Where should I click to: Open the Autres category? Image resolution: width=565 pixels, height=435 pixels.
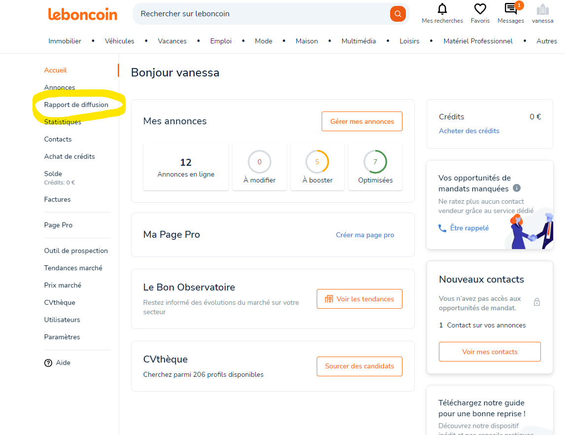tap(547, 41)
